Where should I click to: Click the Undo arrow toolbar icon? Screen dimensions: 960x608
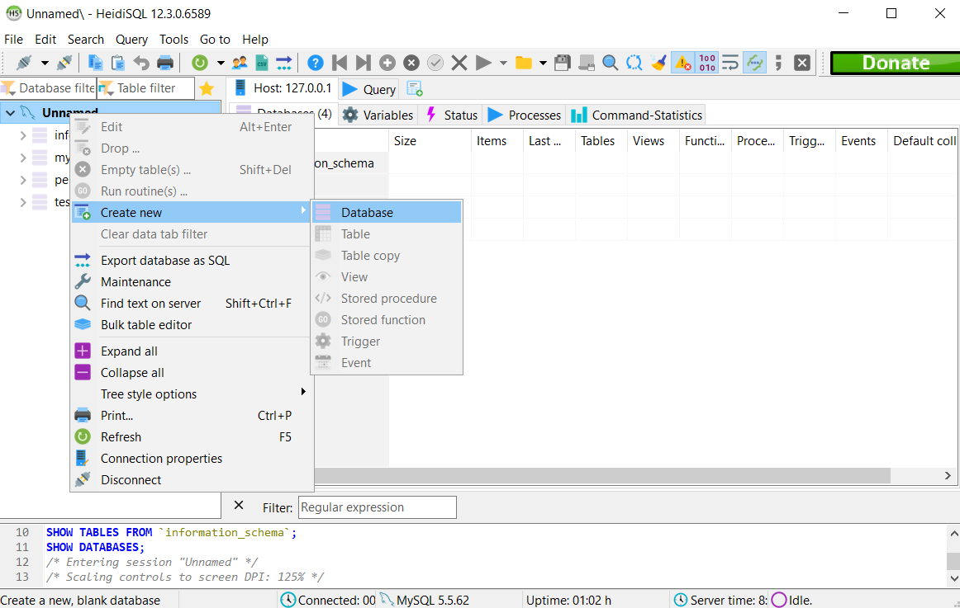click(141, 63)
